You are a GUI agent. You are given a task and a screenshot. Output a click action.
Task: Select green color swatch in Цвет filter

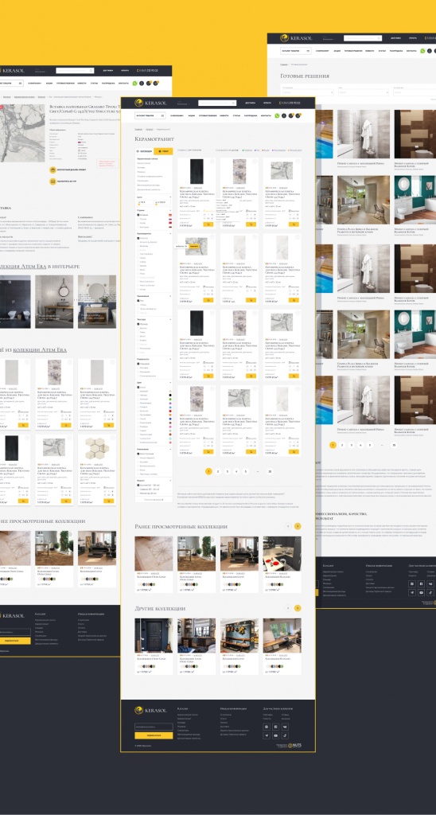click(170, 400)
